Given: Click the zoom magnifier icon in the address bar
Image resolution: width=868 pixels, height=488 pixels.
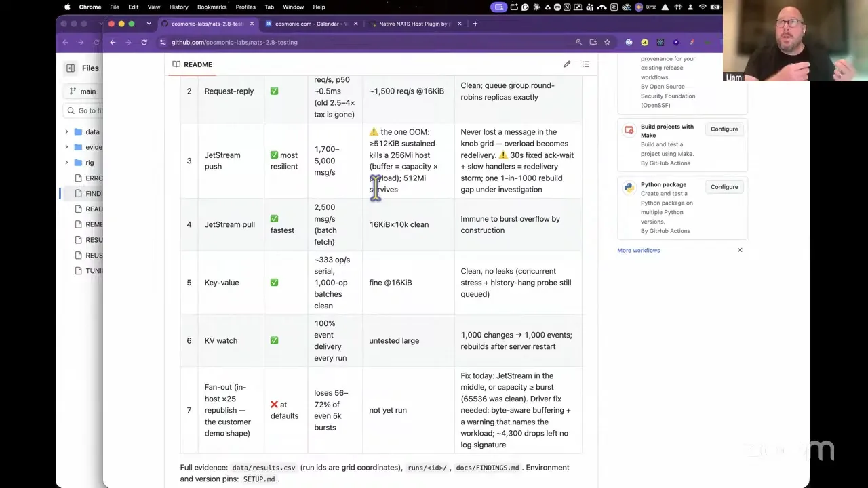Looking at the screenshot, I should pos(579,42).
